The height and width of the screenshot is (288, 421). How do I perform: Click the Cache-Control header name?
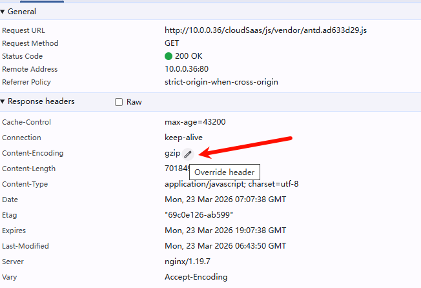(x=26, y=122)
